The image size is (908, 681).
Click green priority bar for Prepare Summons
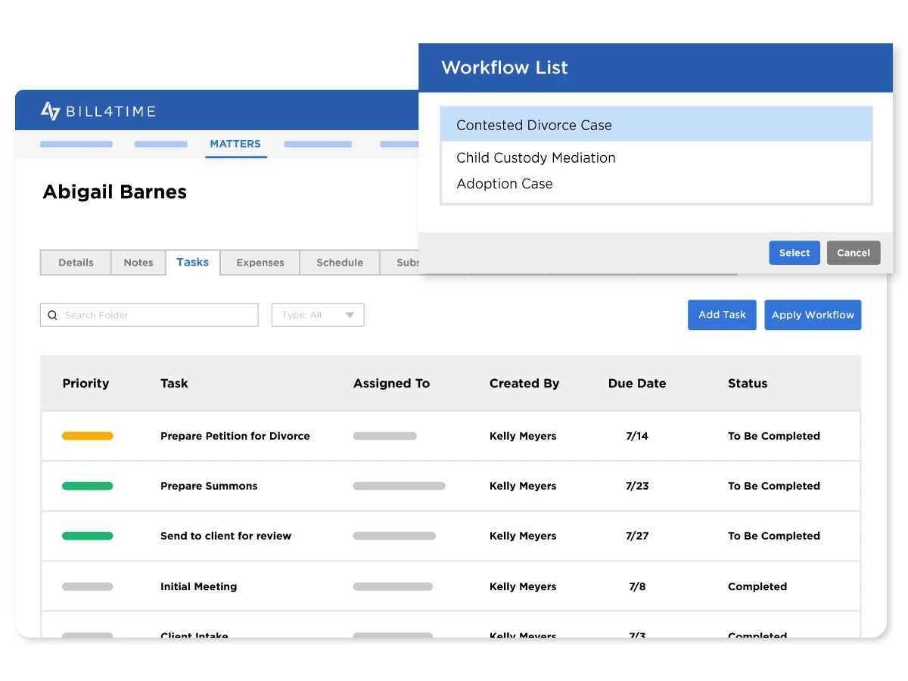(87, 486)
